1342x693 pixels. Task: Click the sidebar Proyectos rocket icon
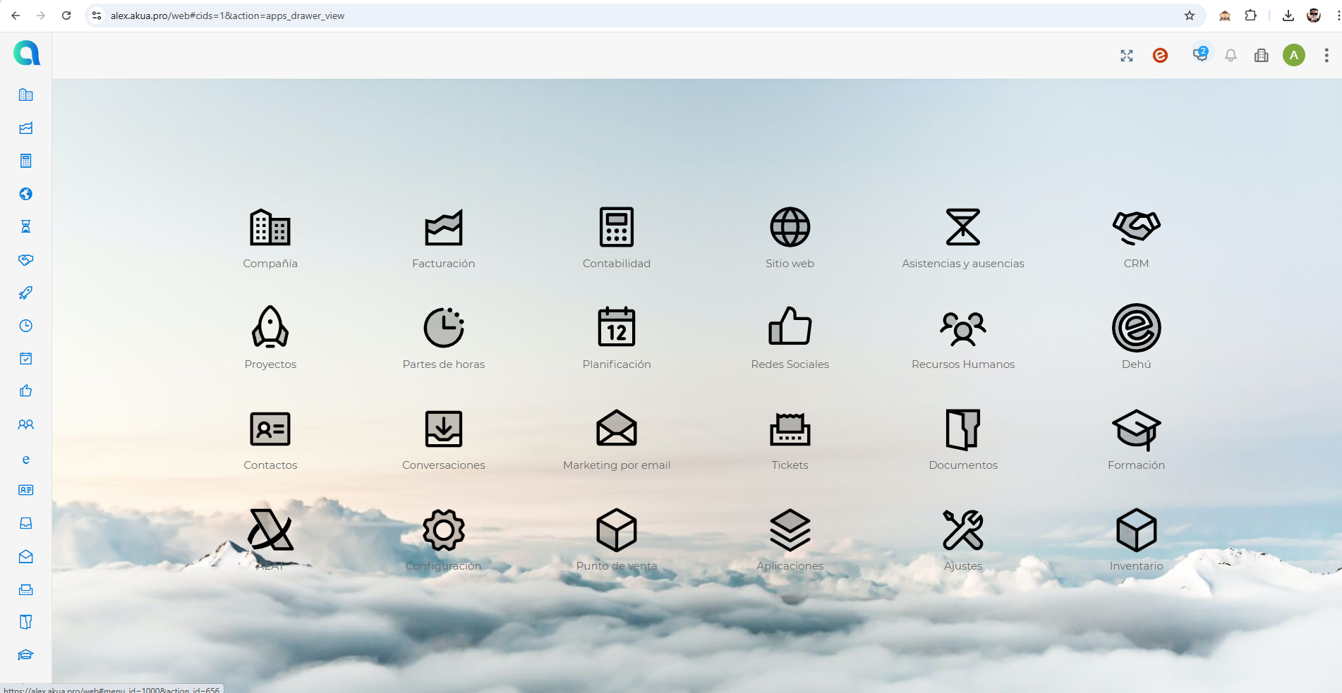coord(26,293)
